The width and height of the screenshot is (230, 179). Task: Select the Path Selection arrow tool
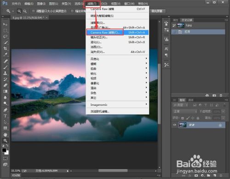click(x=5, y=122)
